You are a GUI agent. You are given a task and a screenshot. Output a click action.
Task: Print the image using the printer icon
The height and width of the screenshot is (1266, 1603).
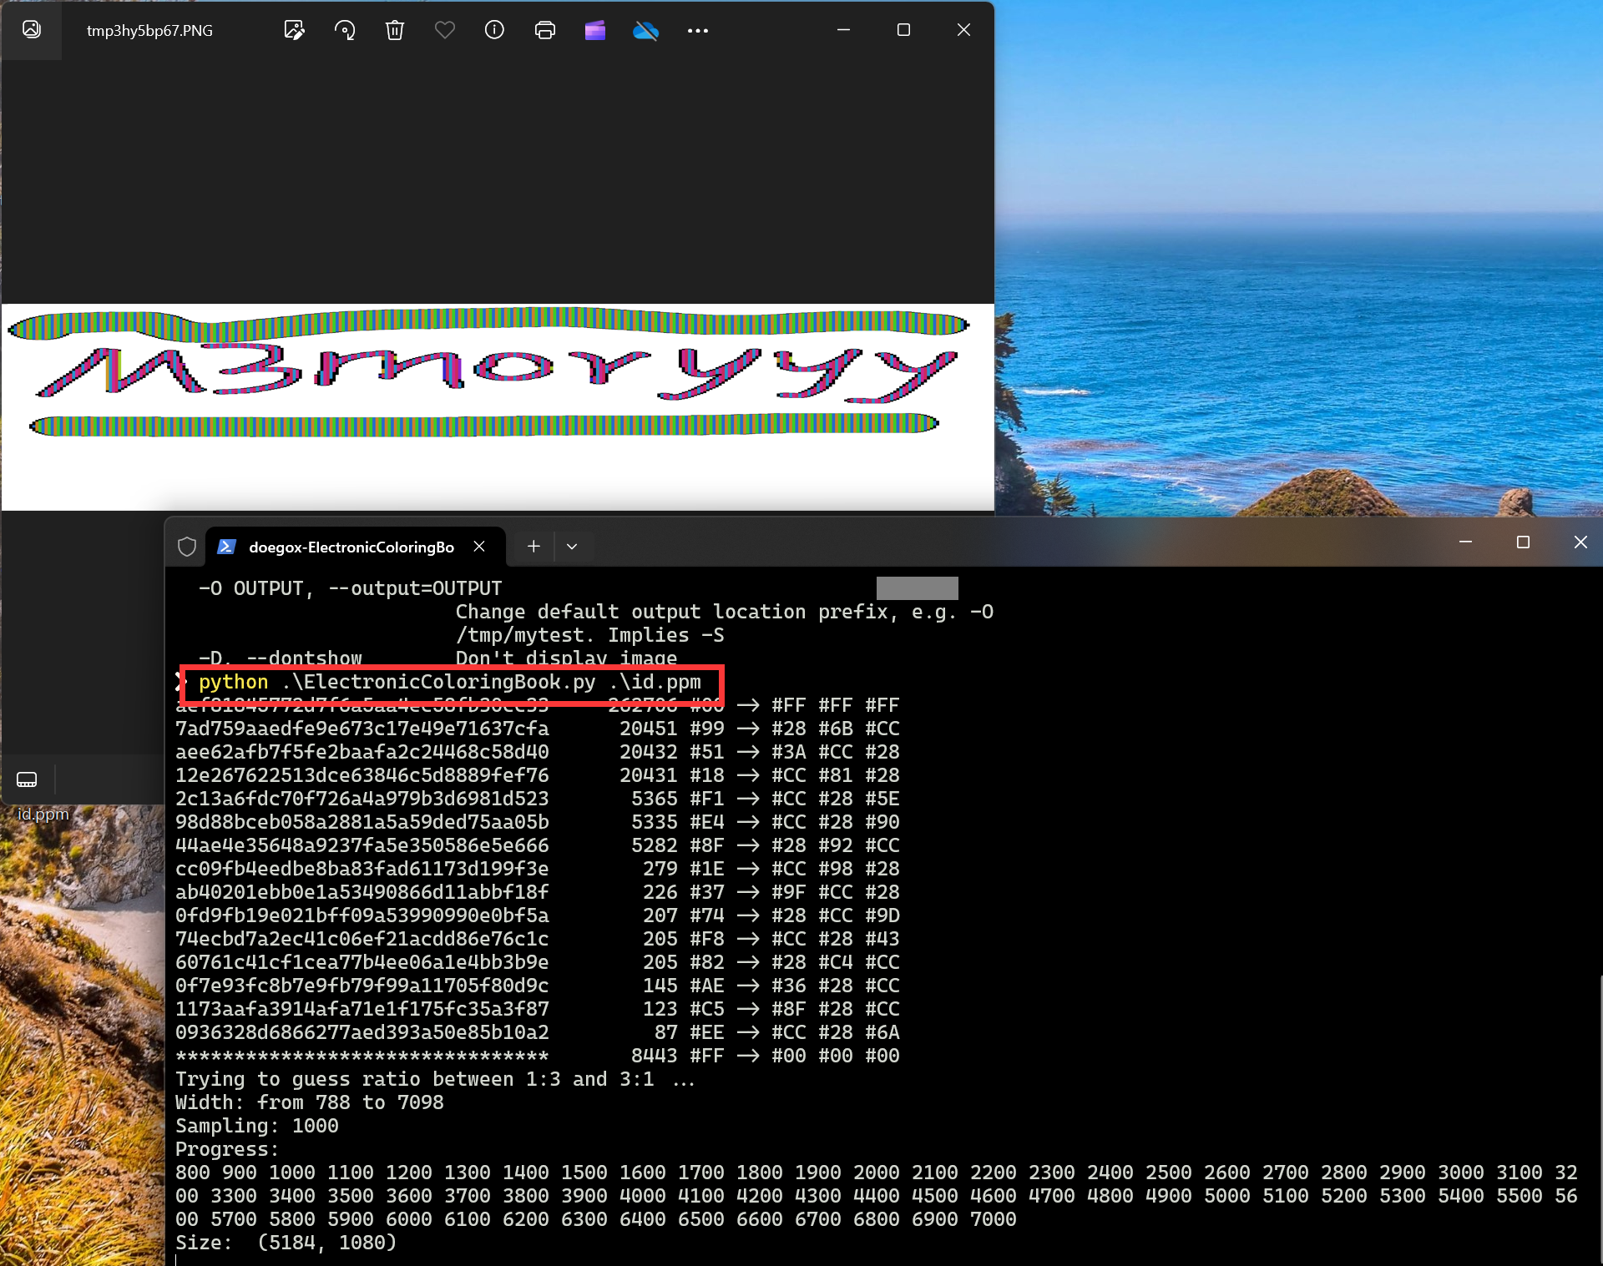(x=545, y=31)
